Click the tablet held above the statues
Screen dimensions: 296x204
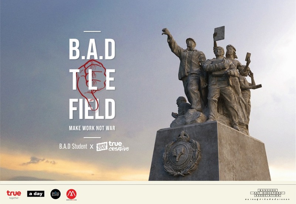[x=219, y=34]
